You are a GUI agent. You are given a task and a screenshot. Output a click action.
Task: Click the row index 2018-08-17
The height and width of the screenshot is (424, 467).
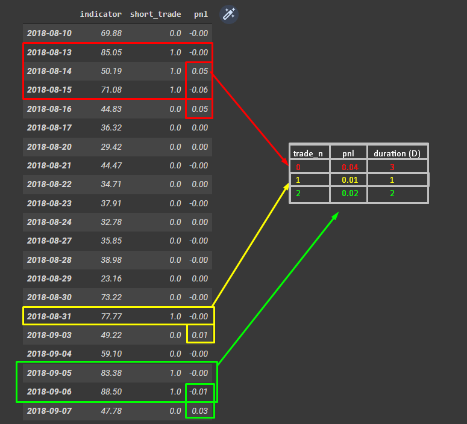point(49,128)
